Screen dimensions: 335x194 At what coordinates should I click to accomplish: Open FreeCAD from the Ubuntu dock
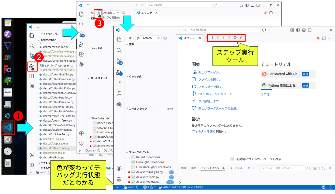8,69
